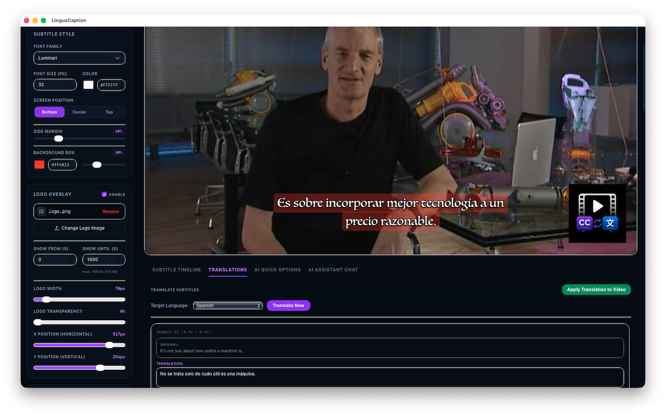Click the 10% side margin value

pyautogui.click(x=119, y=132)
